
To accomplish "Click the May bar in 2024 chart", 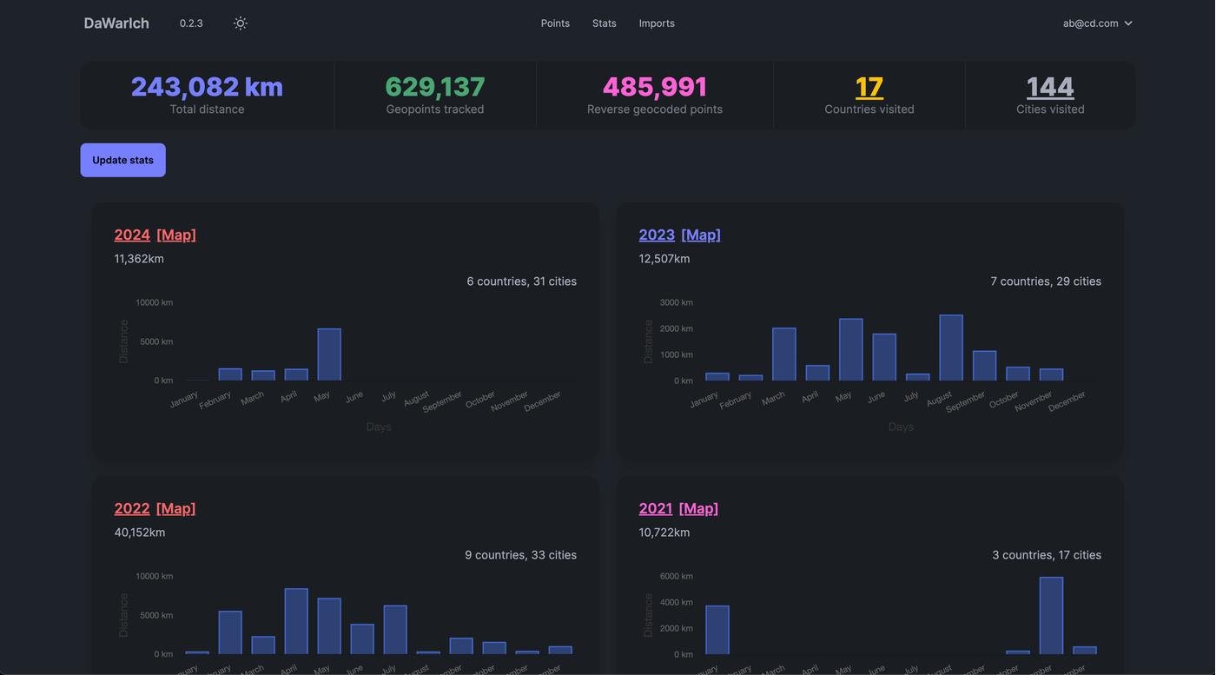I will (x=329, y=355).
